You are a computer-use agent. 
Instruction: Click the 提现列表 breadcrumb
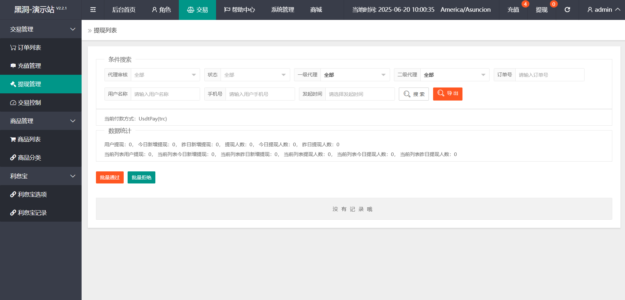tap(105, 30)
